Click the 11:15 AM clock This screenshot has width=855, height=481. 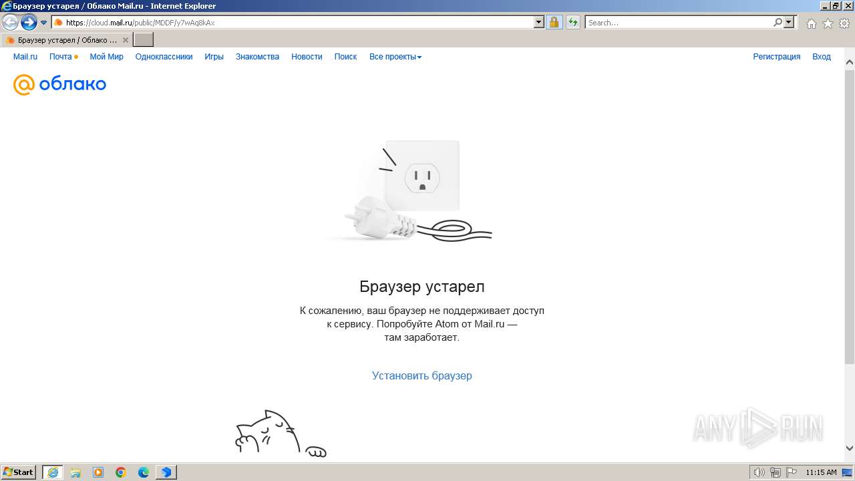click(821, 472)
